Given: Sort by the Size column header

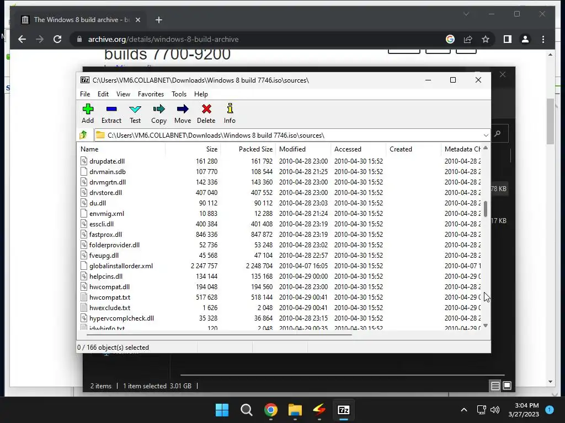Looking at the screenshot, I should click(x=193, y=149).
